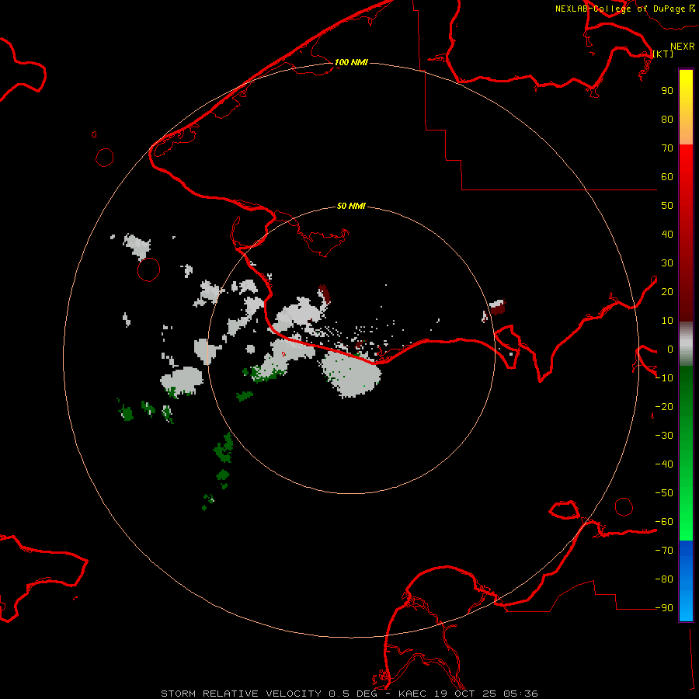Click the 0.5 DEG elevation text
The height and width of the screenshot is (699, 699).
353,694
